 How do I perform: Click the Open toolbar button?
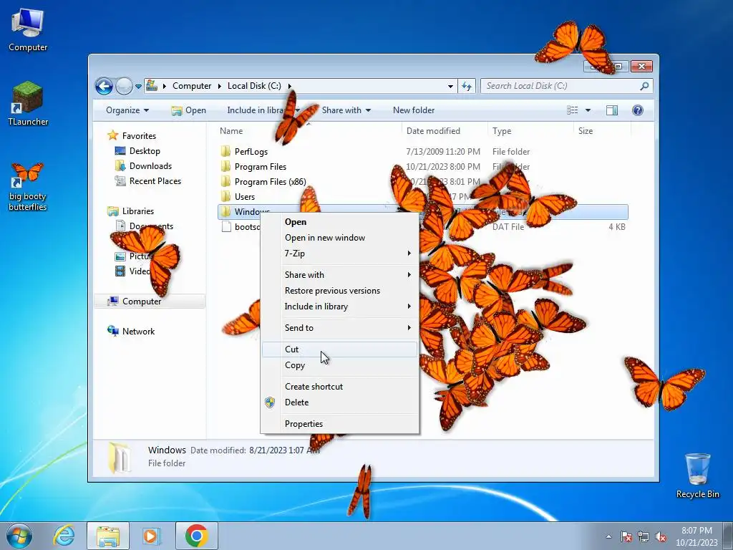point(189,110)
